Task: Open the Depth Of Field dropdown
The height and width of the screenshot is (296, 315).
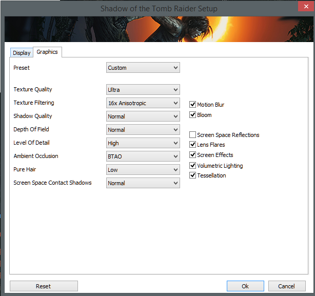Action: (143, 130)
